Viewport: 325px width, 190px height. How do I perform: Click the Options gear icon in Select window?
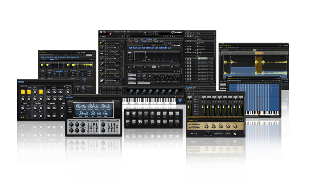tap(152, 122)
